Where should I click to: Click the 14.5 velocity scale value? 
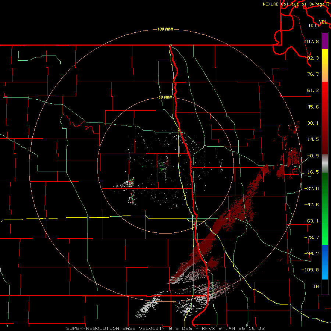[x=313, y=139]
